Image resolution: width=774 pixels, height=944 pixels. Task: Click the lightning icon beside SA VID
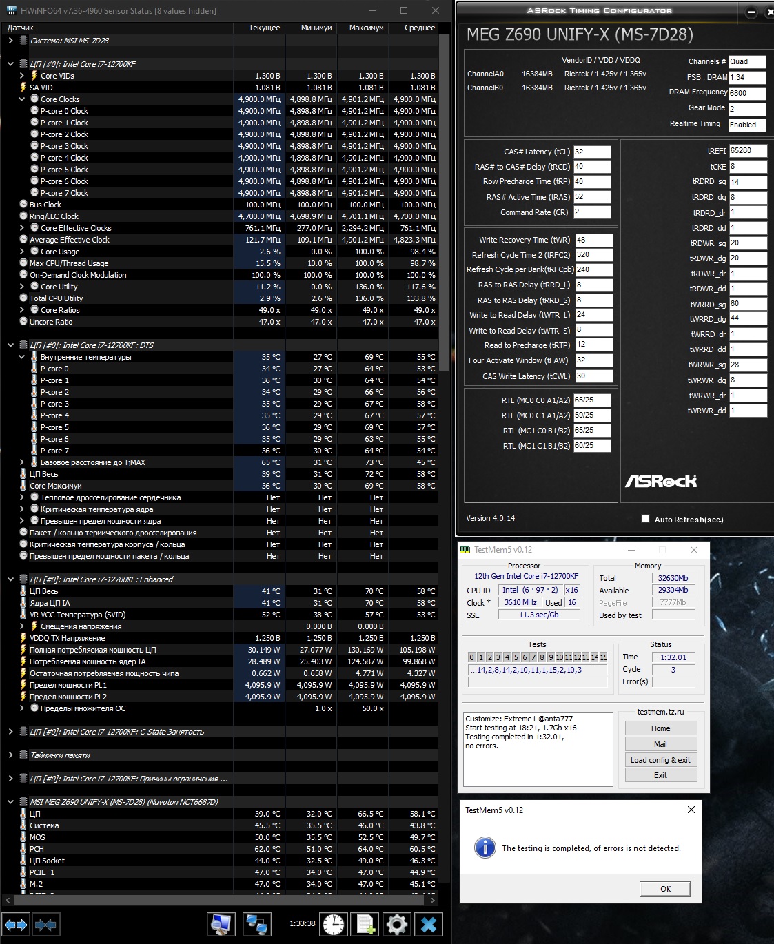pos(23,88)
